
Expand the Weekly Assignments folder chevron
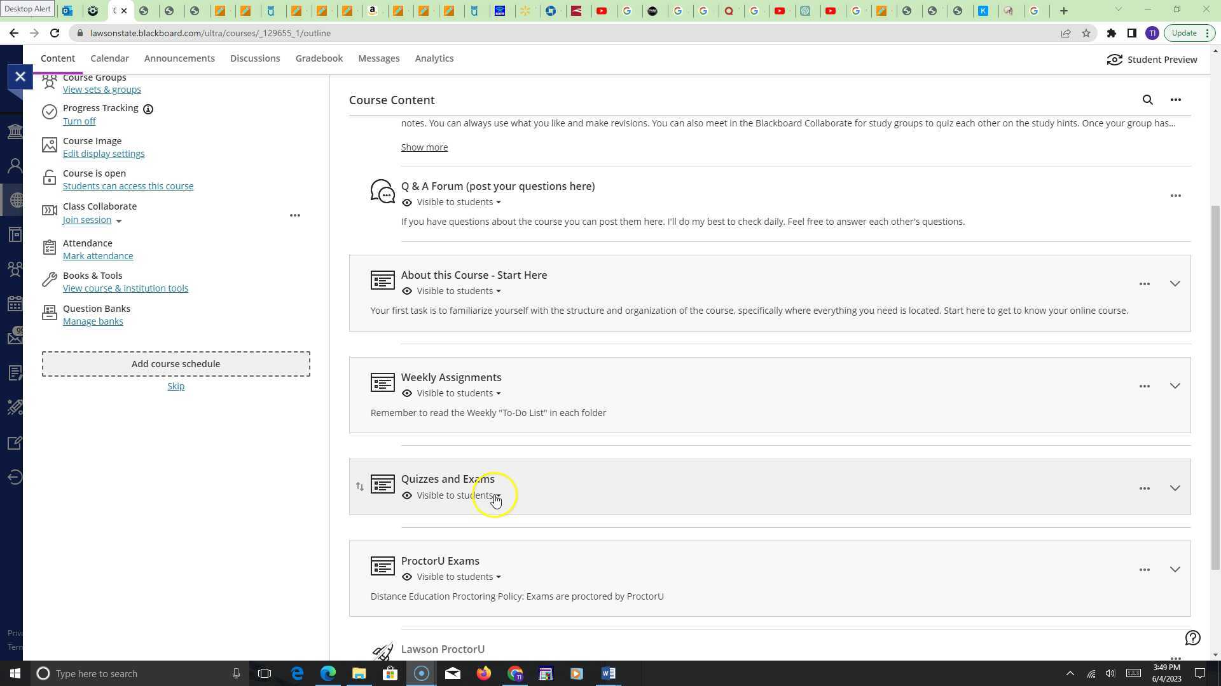tap(1175, 386)
